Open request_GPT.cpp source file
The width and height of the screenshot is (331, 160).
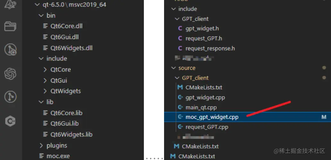point(207,127)
